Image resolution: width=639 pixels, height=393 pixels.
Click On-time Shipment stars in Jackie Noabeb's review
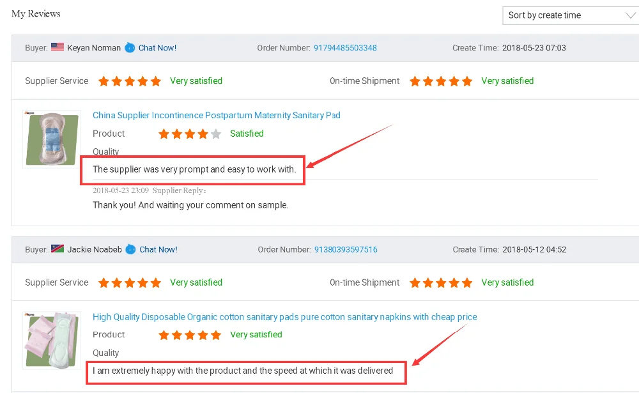pyautogui.click(x=441, y=282)
